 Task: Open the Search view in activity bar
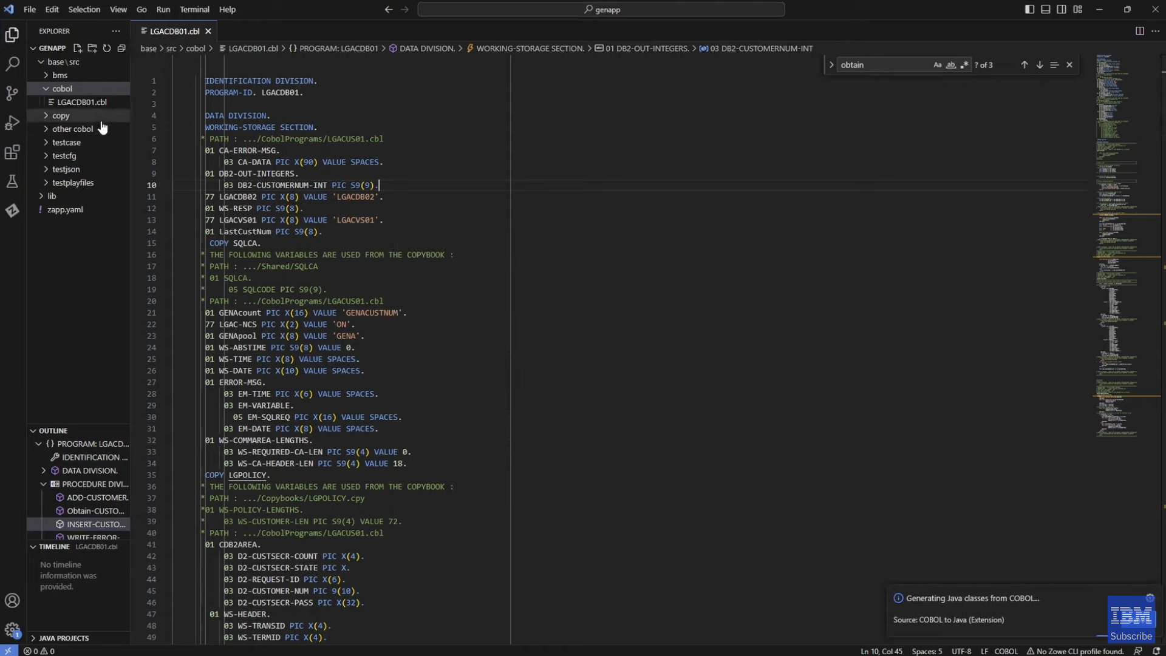click(x=12, y=64)
